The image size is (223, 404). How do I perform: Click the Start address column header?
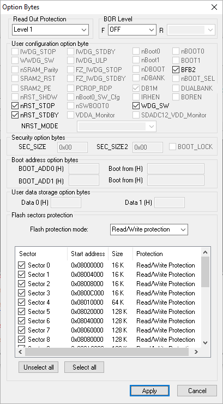88,254
